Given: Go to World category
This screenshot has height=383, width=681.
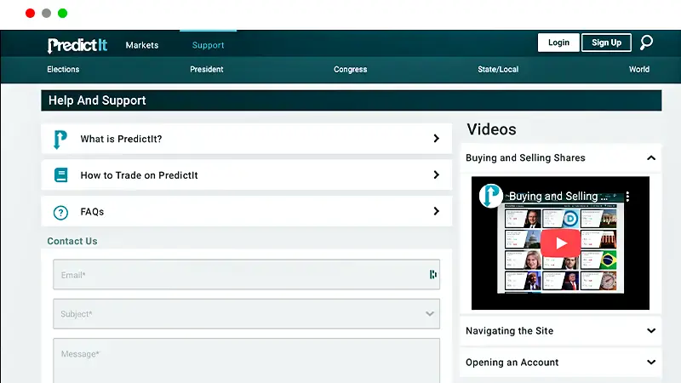Looking at the screenshot, I should pos(639,70).
